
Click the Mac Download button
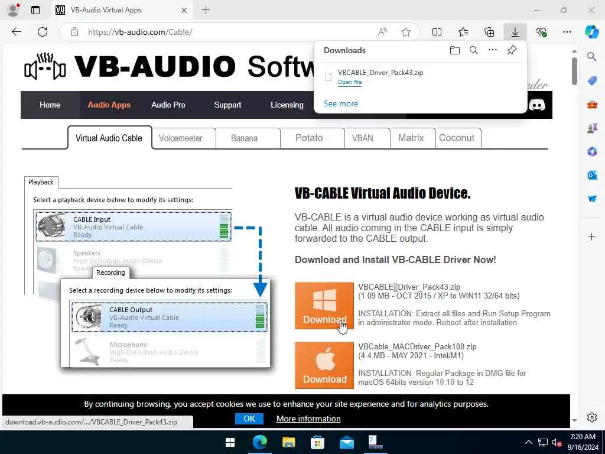coord(324,365)
